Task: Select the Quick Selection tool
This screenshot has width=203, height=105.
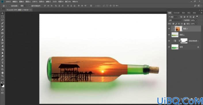Action: pyautogui.click(x=2, y=23)
